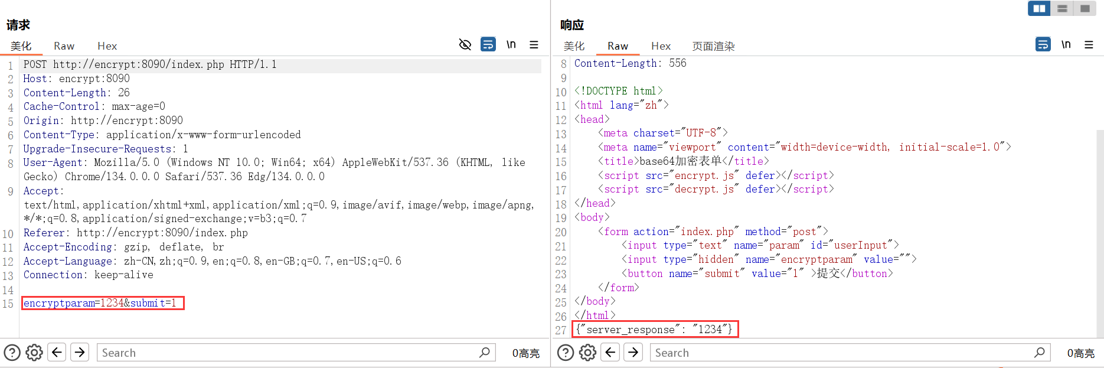Click the Content-Type header in request
Viewport: 1104px width, 368px height.
click(x=162, y=135)
